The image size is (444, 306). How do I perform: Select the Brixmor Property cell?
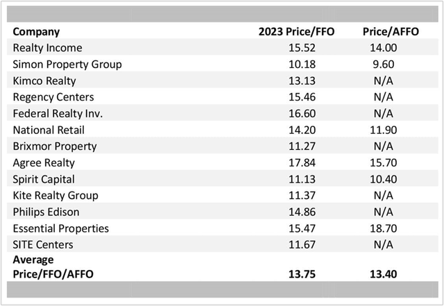(x=55, y=146)
